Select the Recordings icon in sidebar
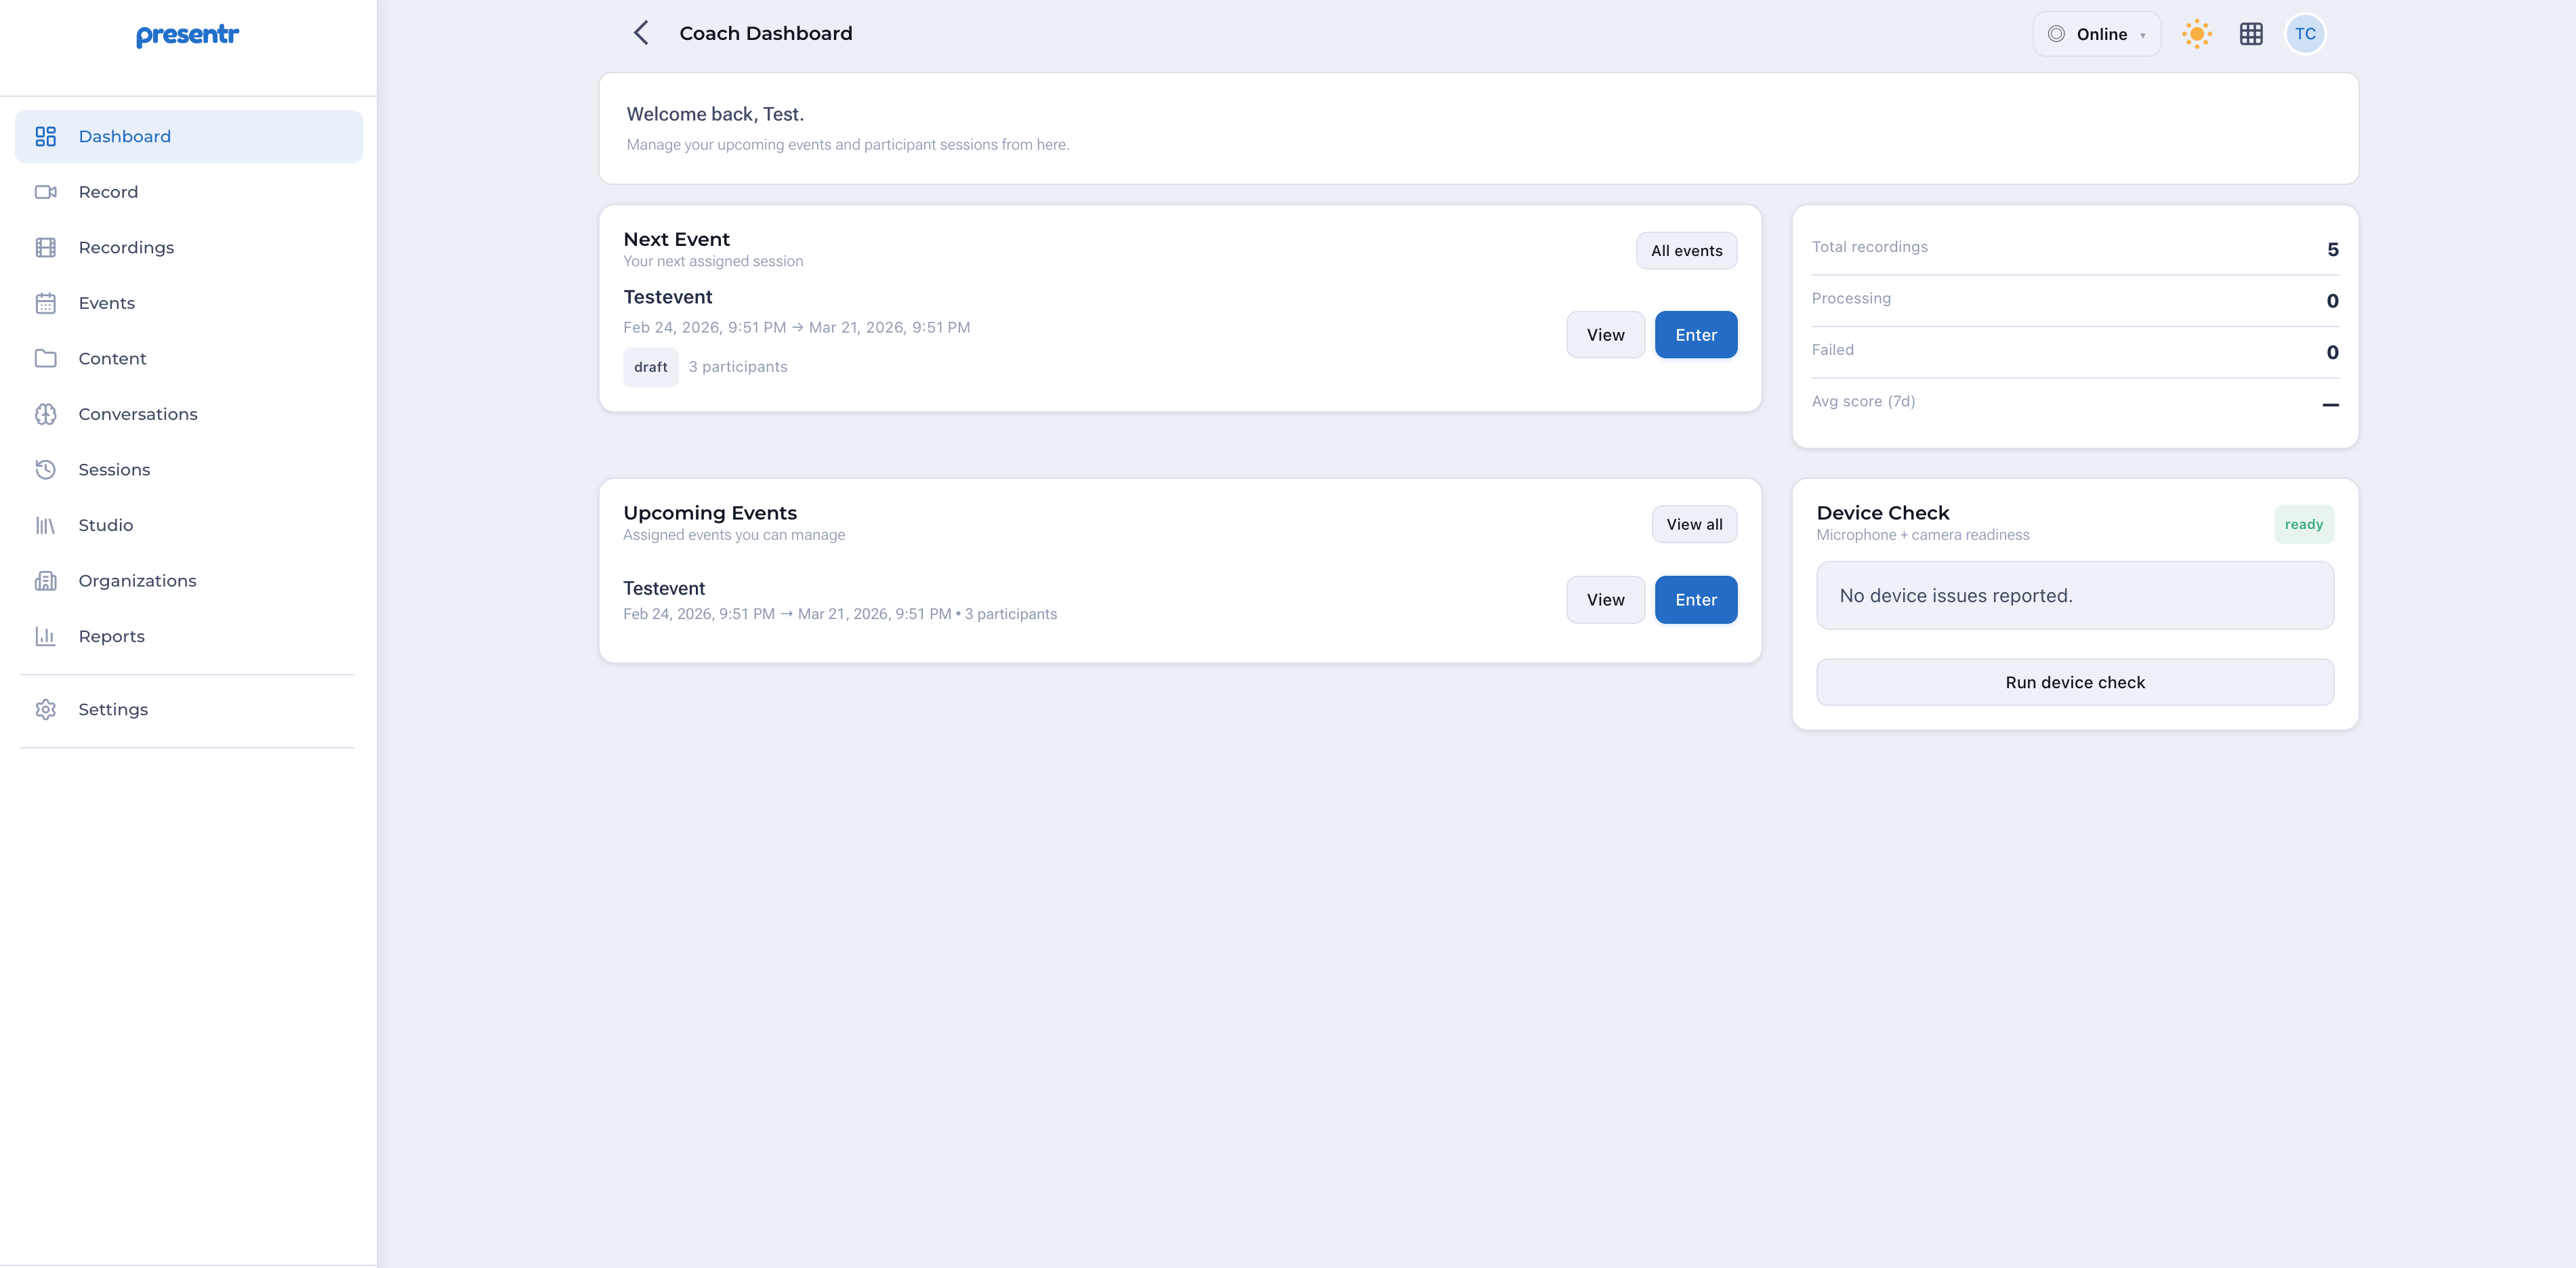This screenshot has width=2576, height=1268. pyautogui.click(x=47, y=247)
